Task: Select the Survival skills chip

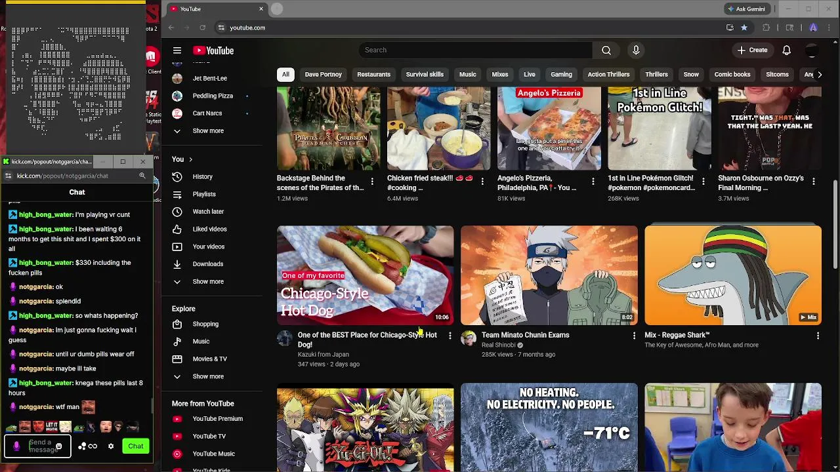Action: (x=425, y=75)
